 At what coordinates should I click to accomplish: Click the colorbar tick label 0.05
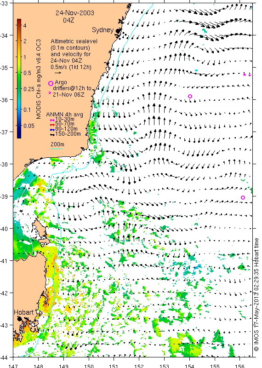coord(28,126)
